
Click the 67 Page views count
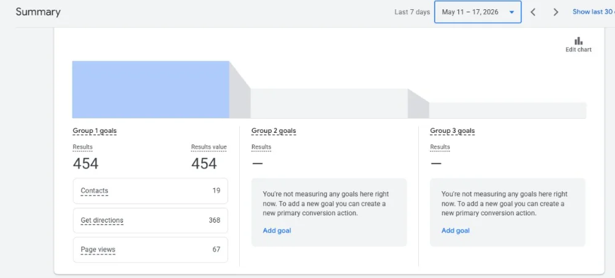pos(216,250)
